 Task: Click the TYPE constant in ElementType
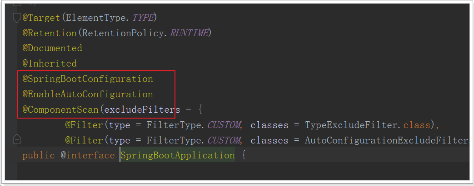[x=143, y=18]
